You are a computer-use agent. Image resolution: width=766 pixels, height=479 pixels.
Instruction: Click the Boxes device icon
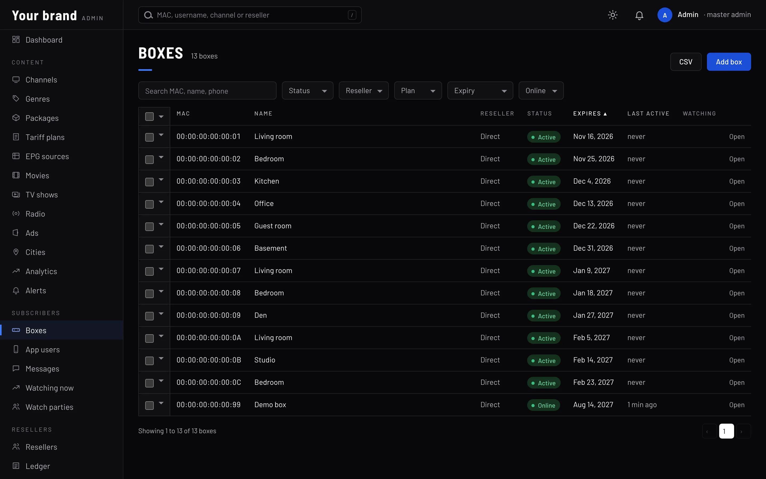click(x=16, y=330)
